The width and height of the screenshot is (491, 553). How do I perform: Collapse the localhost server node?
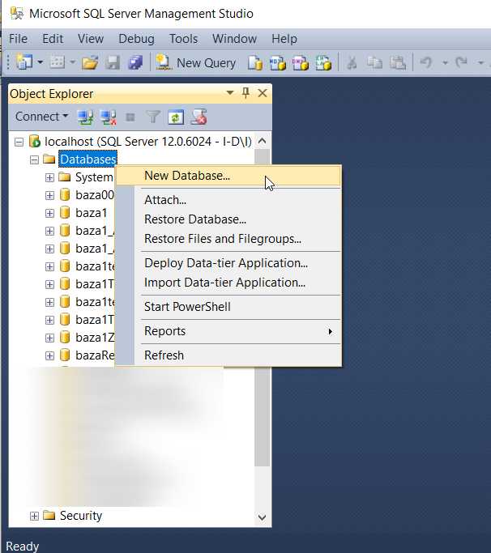click(x=19, y=141)
